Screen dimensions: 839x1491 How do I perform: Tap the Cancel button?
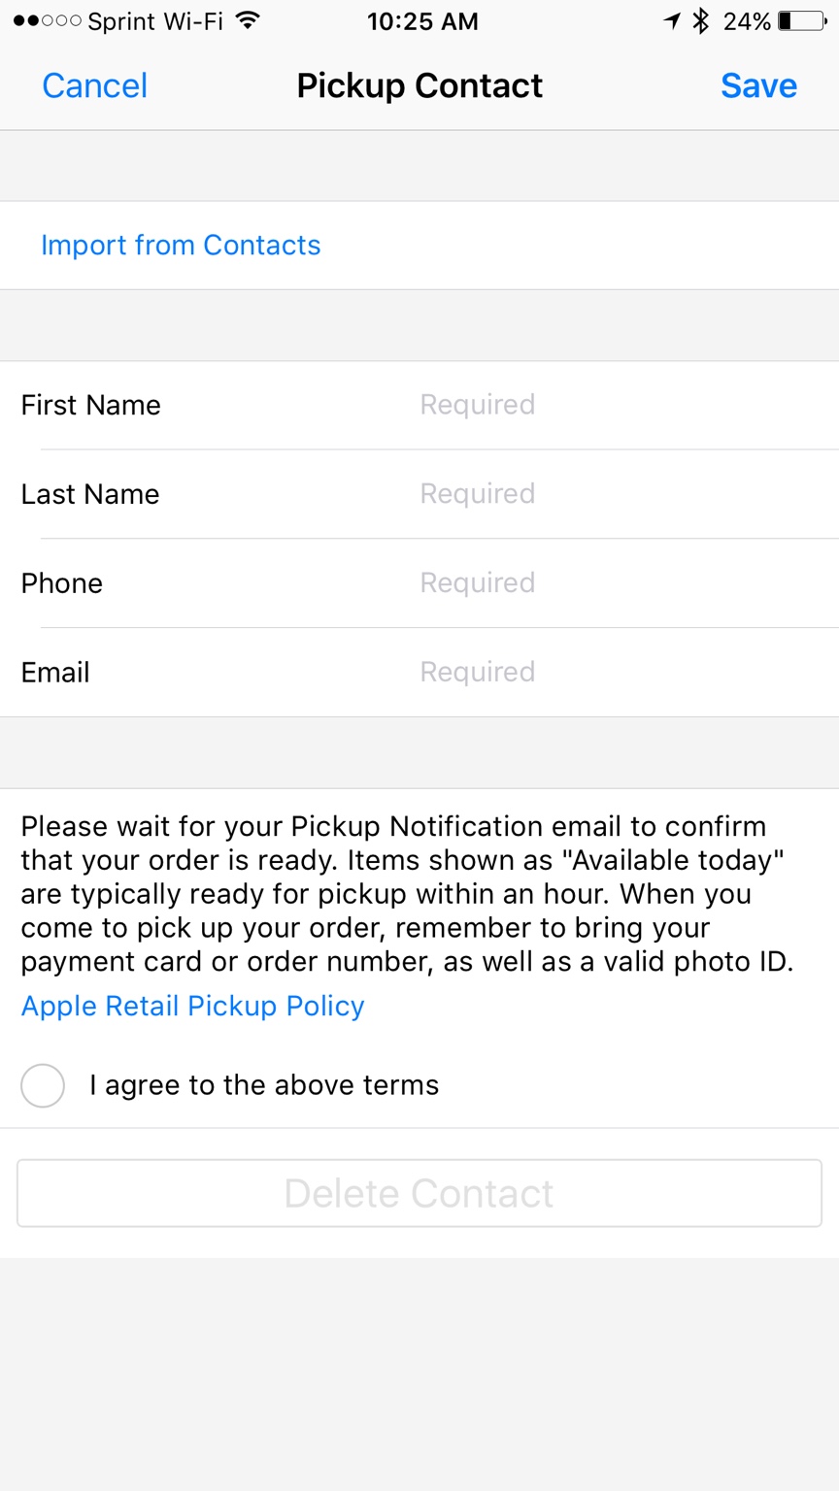coord(95,85)
